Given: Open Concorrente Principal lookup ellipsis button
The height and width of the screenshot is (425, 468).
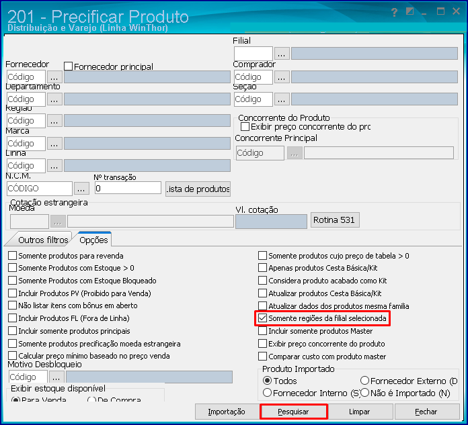Looking at the screenshot, I should point(295,153).
